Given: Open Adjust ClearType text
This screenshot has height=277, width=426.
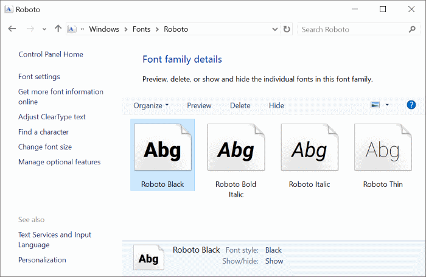Looking at the screenshot, I should tap(52, 117).
